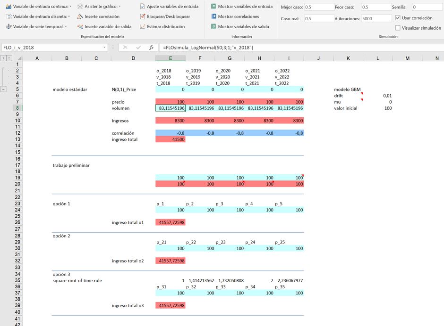Select row 8 header

[17, 108]
